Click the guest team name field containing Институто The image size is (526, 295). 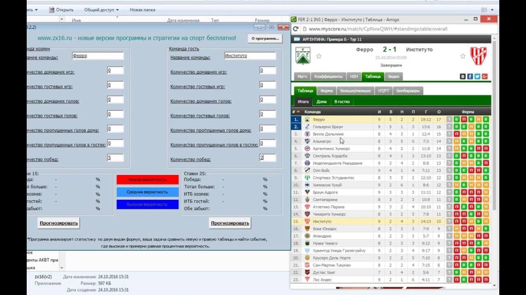pos(250,56)
